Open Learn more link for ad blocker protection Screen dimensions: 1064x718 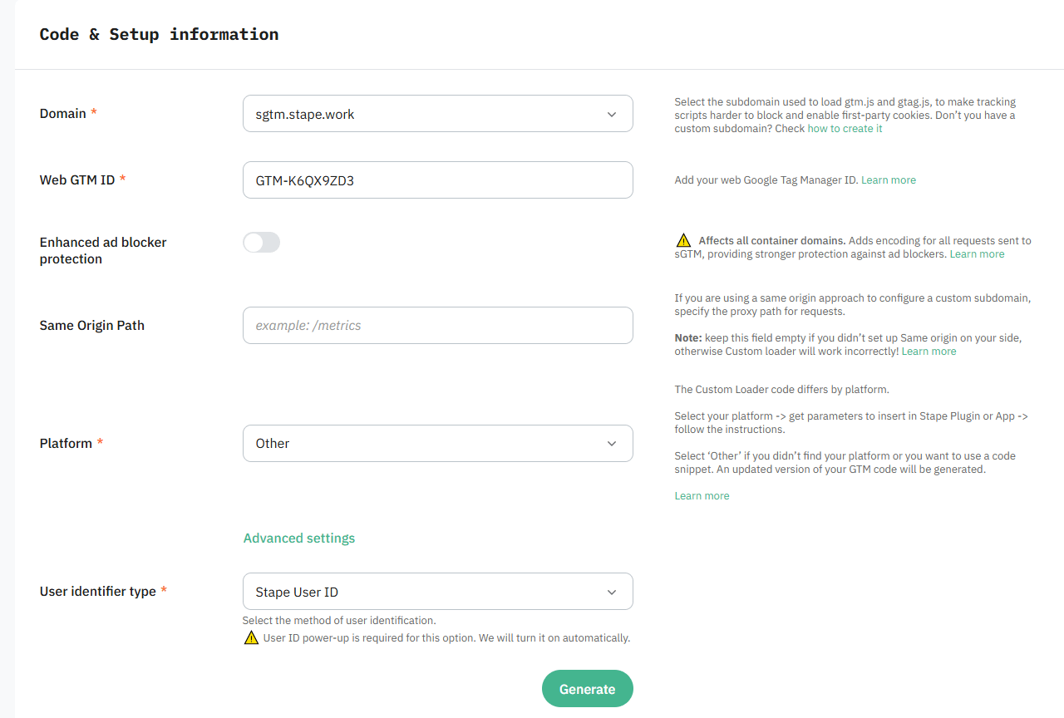977,254
